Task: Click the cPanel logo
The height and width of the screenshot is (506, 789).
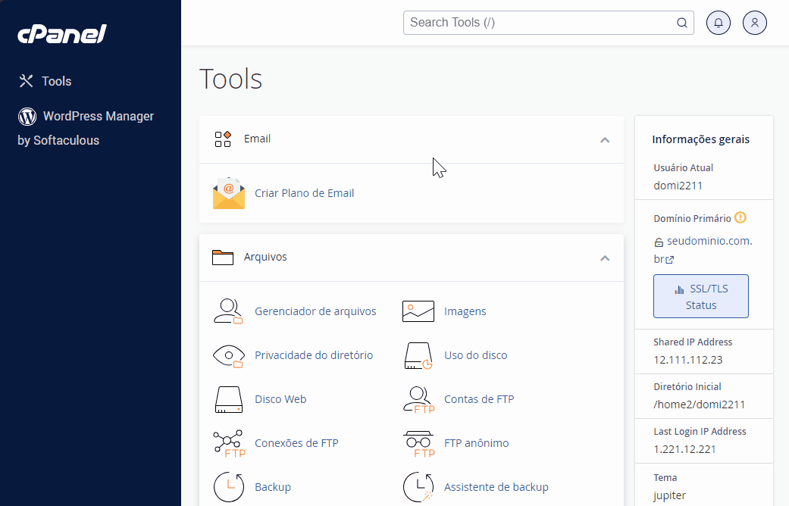Action: 62,34
